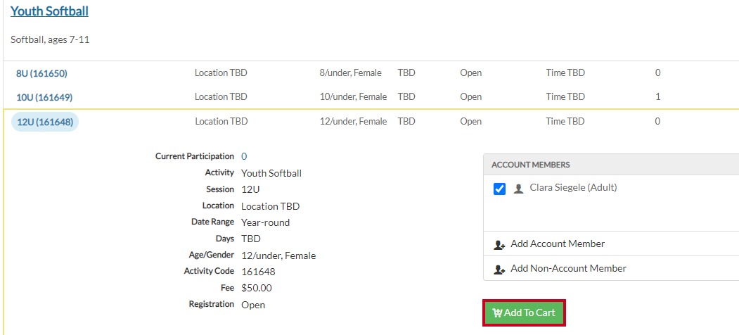Open the 8U (161650) session

pyautogui.click(x=42, y=73)
